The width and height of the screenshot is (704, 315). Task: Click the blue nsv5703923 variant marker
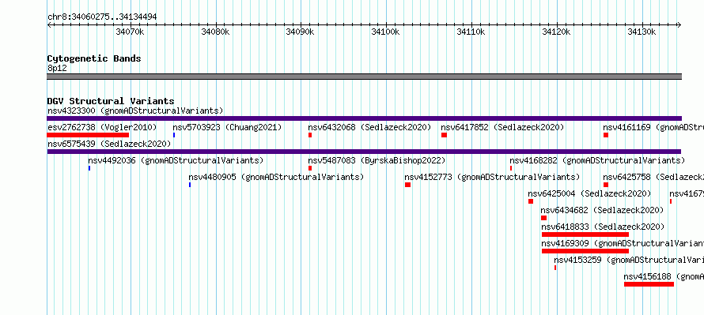click(x=174, y=135)
